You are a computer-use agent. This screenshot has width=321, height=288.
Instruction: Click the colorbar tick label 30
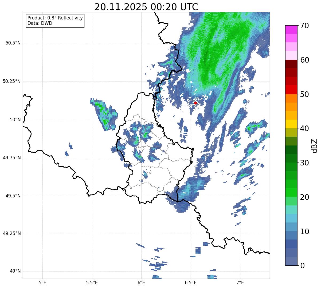[x=304, y=163]
